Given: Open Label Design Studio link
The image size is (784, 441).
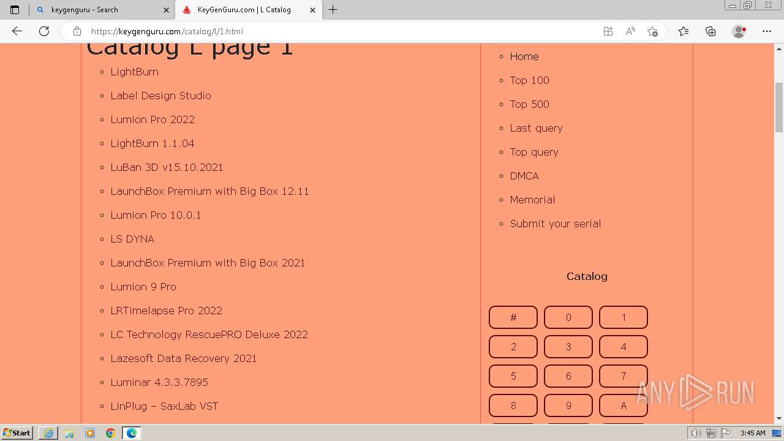Looking at the screenshot, I should coord(160,96).
